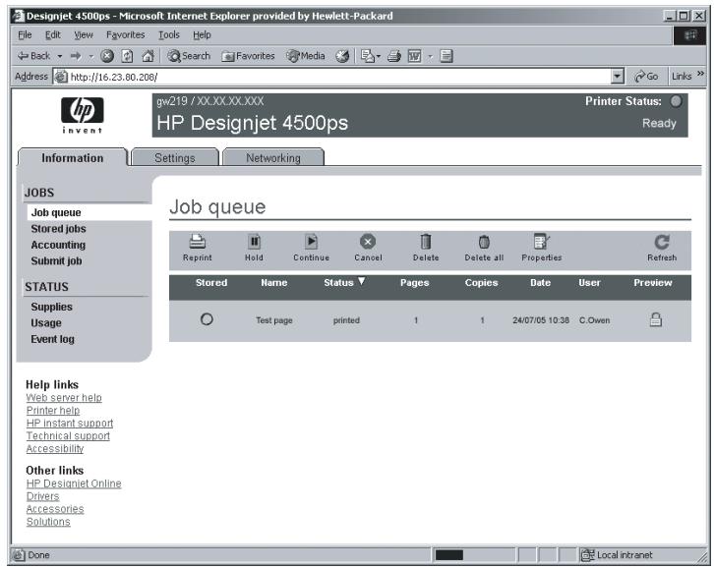This screenshot has width=714, height=568.
Task: Switch to the Networking tab
Action: (273, 158)
